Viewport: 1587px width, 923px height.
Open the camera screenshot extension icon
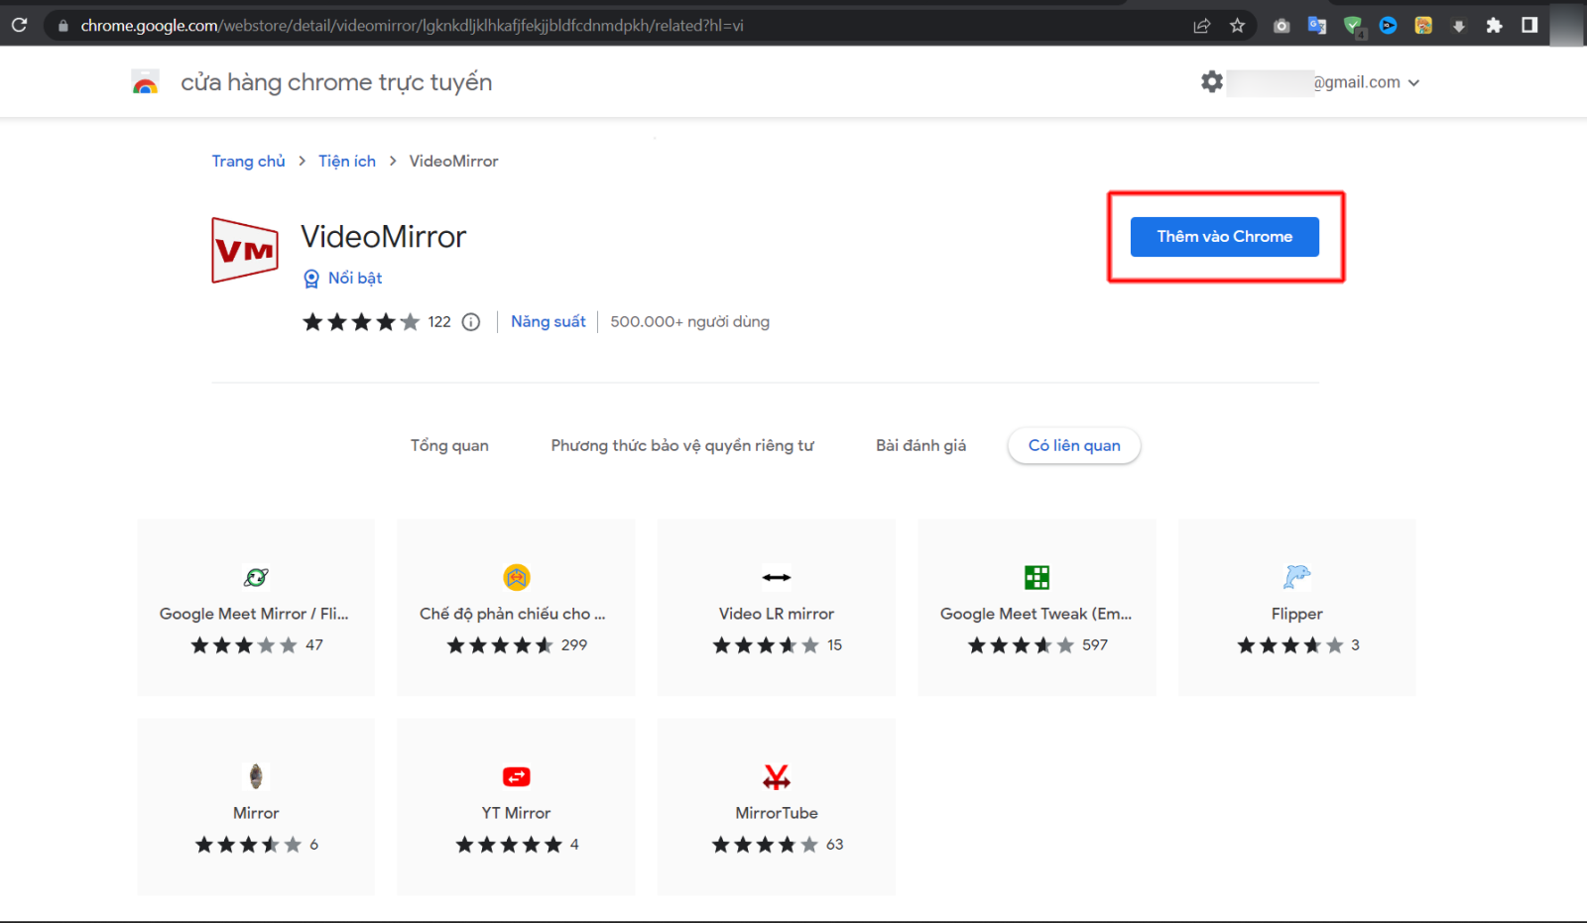(x=1282, y=26)
